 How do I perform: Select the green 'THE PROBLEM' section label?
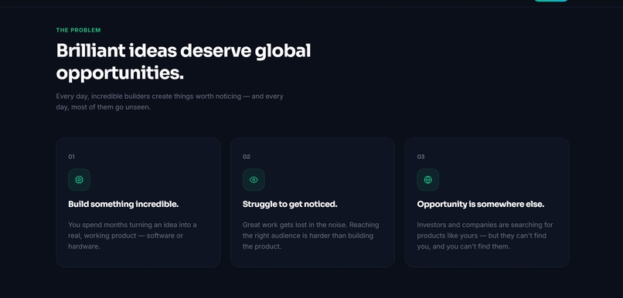78,30
